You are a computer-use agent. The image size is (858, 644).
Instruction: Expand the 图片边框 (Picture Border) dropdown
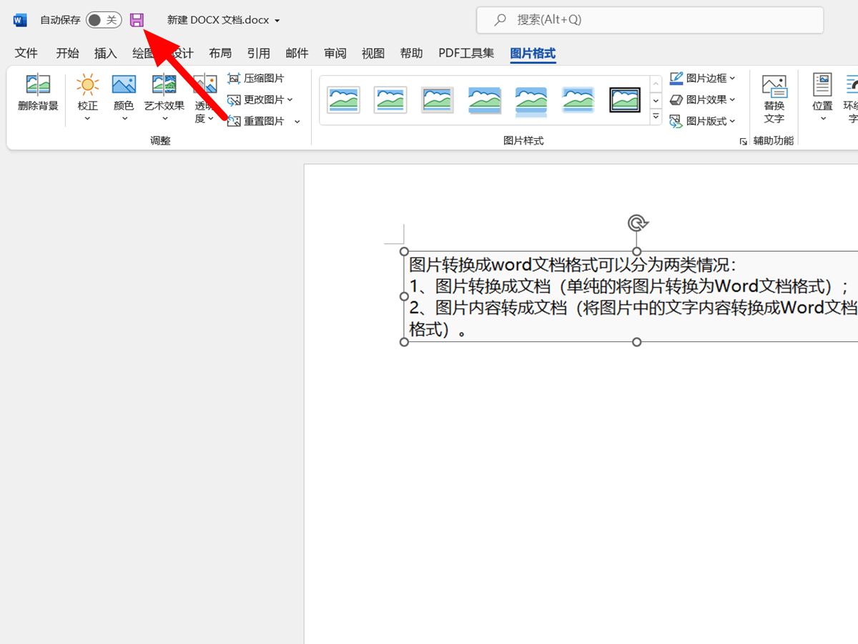[x=731, y=77]
